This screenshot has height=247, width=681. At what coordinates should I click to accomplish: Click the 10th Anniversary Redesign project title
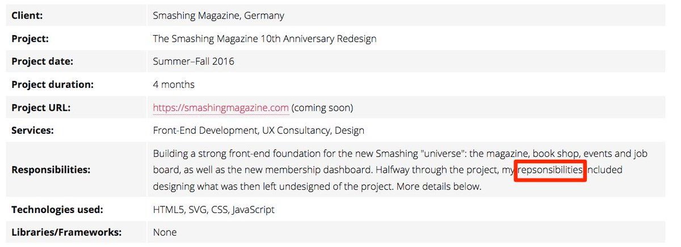(264, 39)
